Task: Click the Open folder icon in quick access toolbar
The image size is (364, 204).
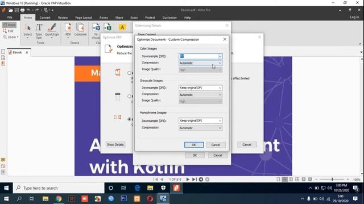Action: coord(11,10)
